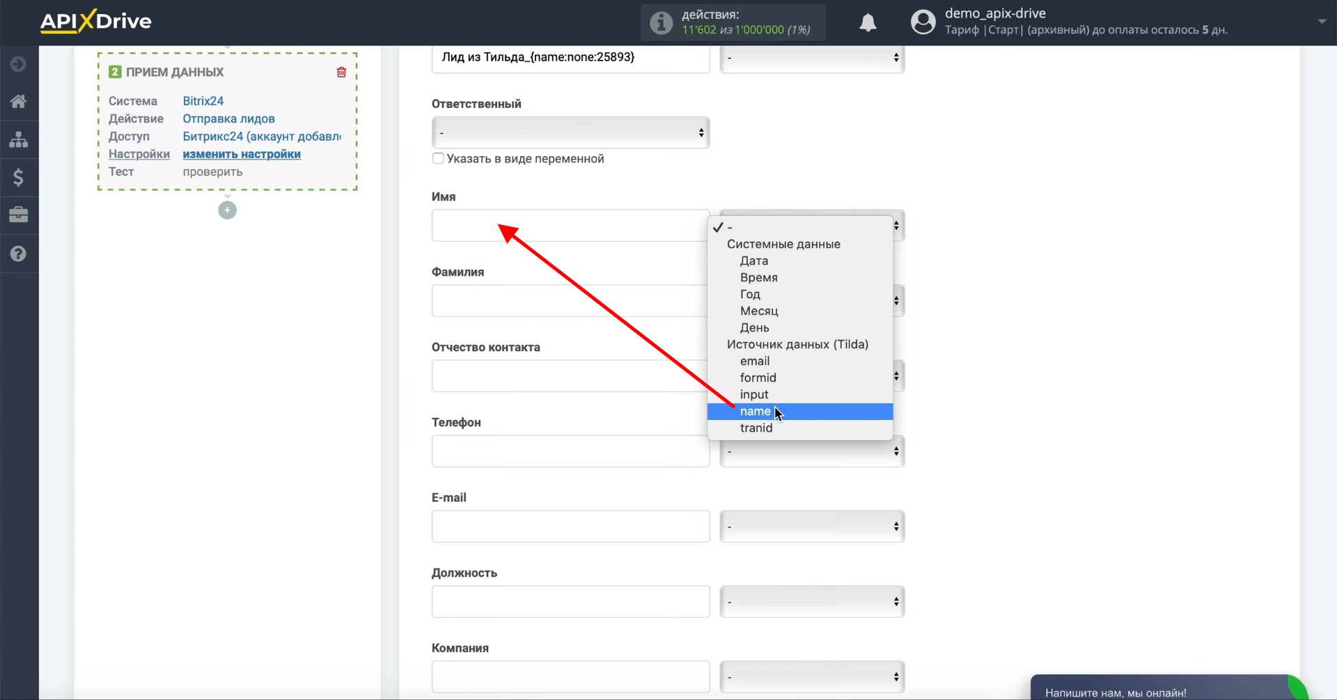Select 'Дата' in the dropdown list
The height and width of the screenshot is (700, 1337).
[x=800, y=260]
